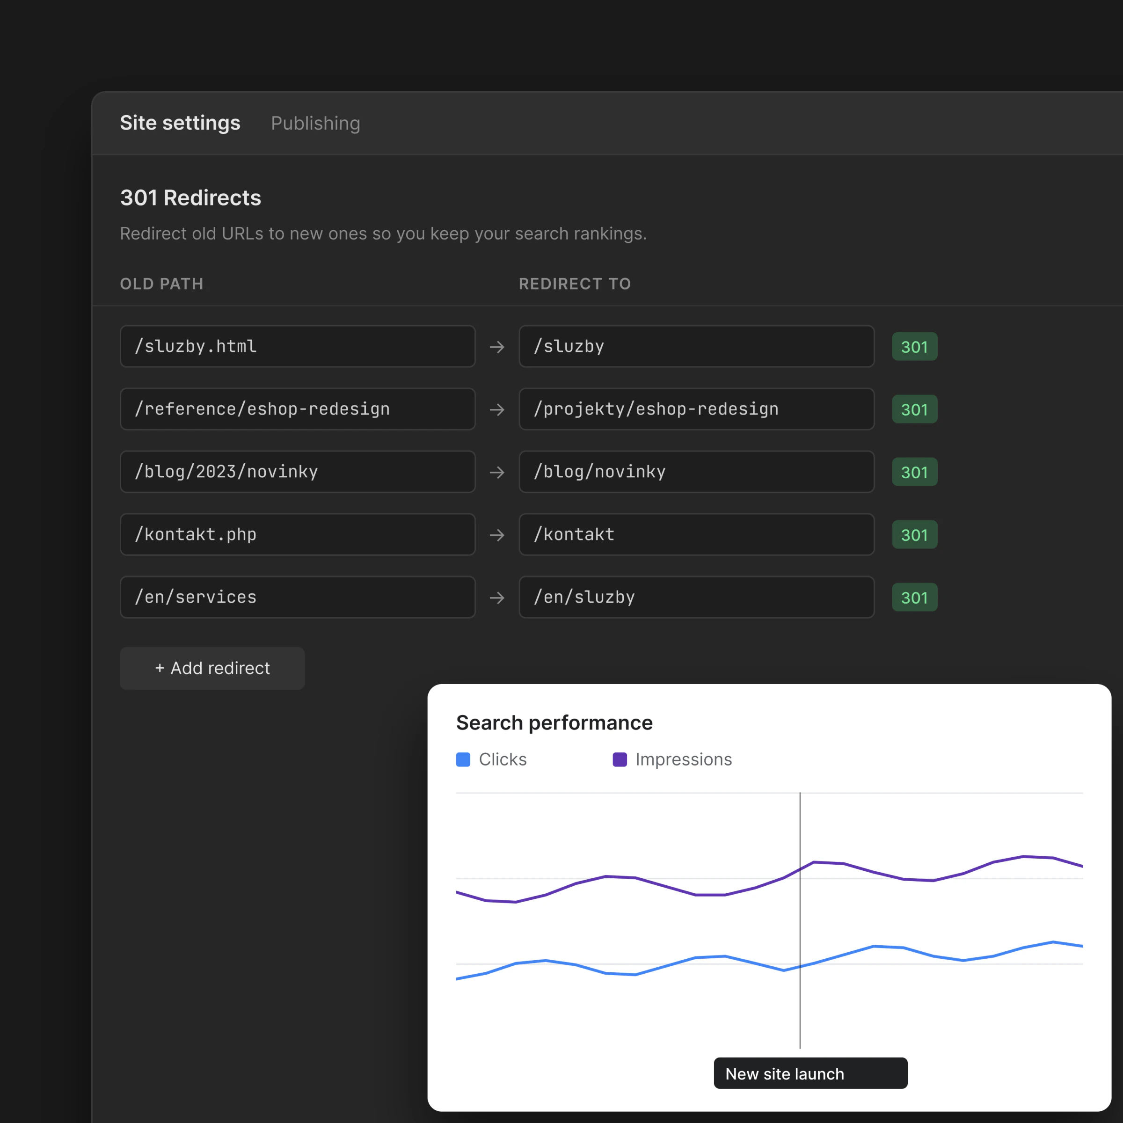This screenshot has width=1123, height=1123.
Task: Click the Impressions legend label
Action: click(x=684, y=760)
